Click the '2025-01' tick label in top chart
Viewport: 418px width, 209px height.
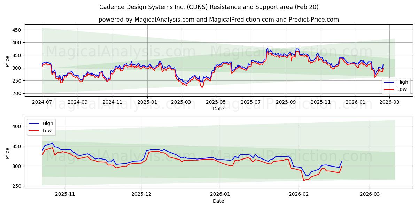147,103
